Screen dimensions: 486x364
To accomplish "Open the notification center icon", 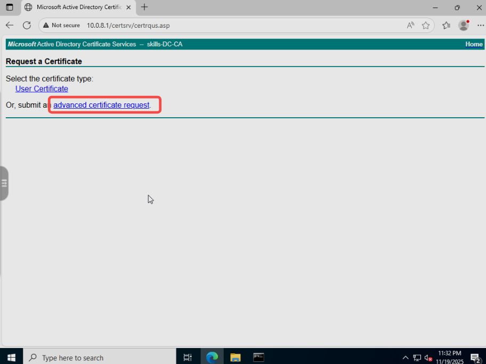I will pos(475,358).
